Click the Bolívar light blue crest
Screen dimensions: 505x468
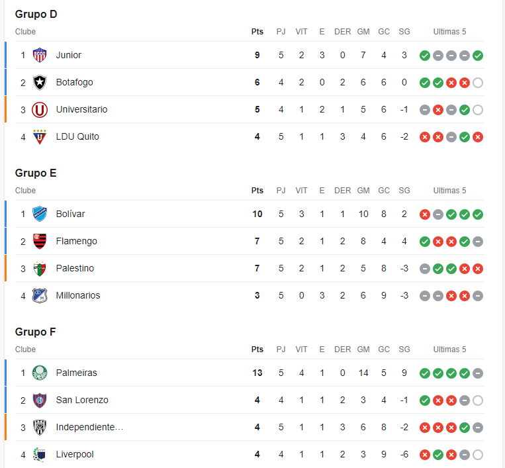pos(40,214)
